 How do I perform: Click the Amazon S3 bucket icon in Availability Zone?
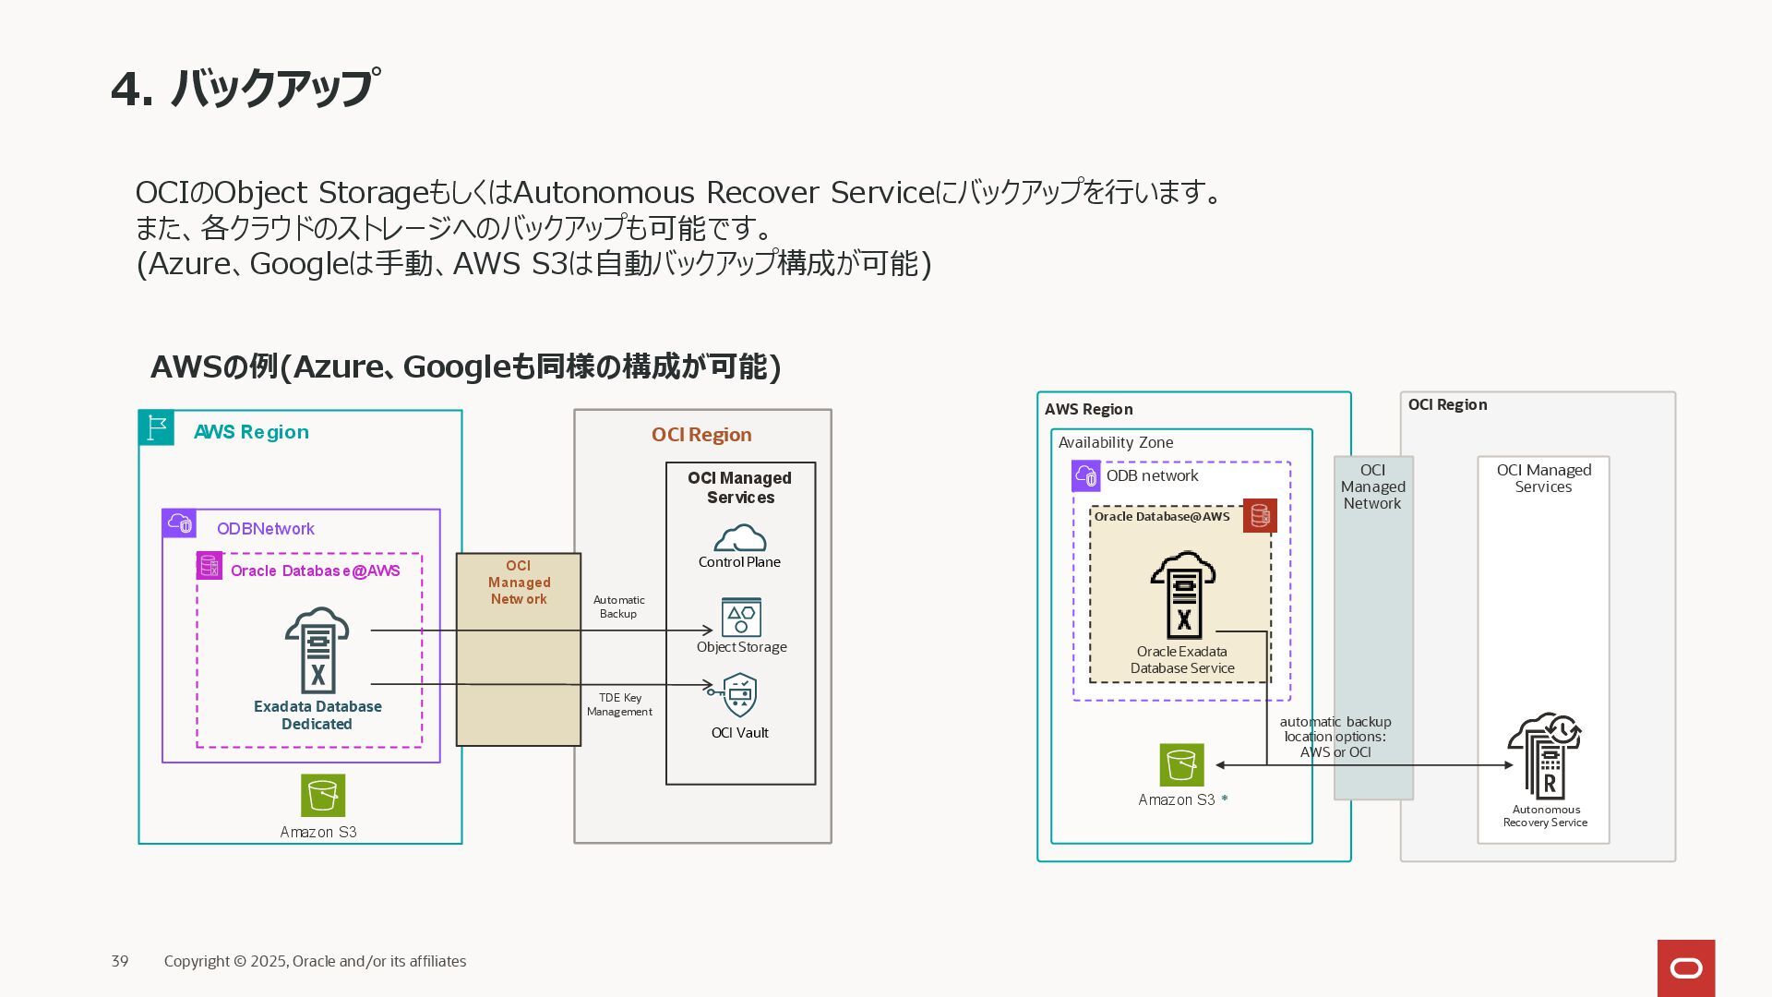coord(1182,765)
